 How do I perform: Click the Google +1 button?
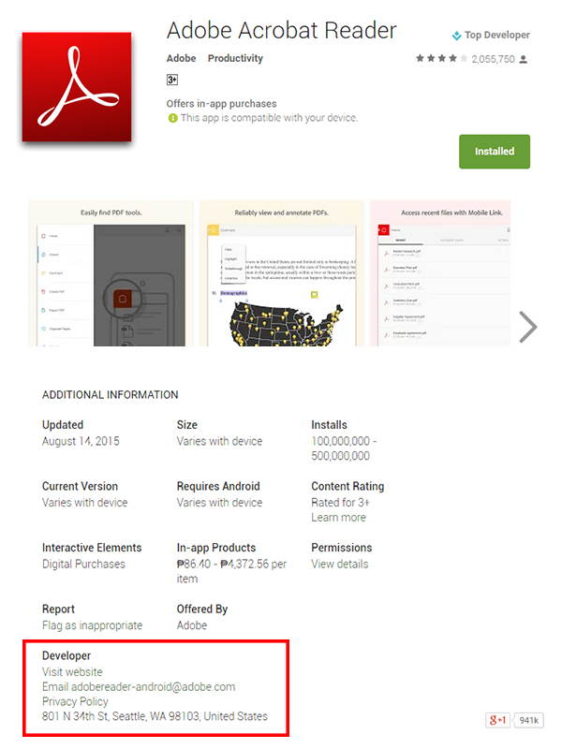(497, 720)
